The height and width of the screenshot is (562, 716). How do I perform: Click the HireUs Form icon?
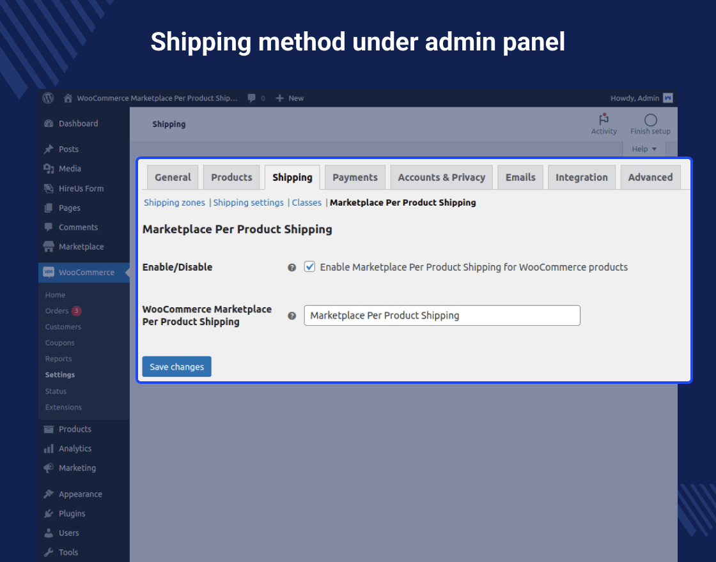coord(49,188)
